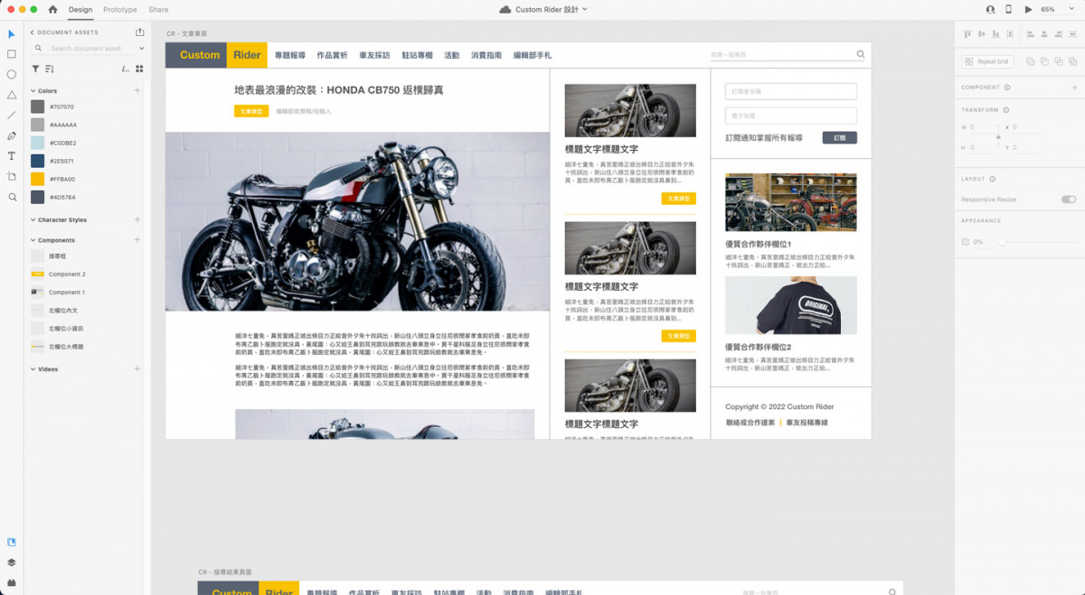Viewport: 1085px width, 595px height.
Task: Click the Align Right icon
Action: [1059, 34]
